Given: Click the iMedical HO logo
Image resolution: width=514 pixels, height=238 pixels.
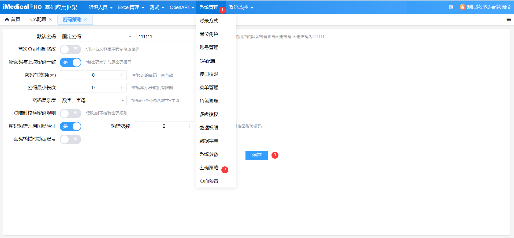Looking at the screenshot, I should pos(22,7).
